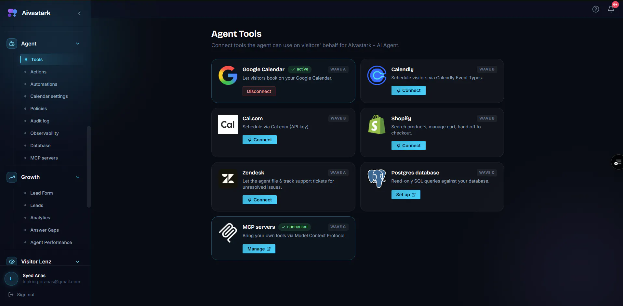Click the user avatar circle labeled L
The image size is (623, 306).
point(11,279)
